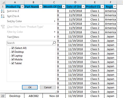Click the Tablet label in filter list
The height and width of the screenshot is (98, 123).
point(18,63)
